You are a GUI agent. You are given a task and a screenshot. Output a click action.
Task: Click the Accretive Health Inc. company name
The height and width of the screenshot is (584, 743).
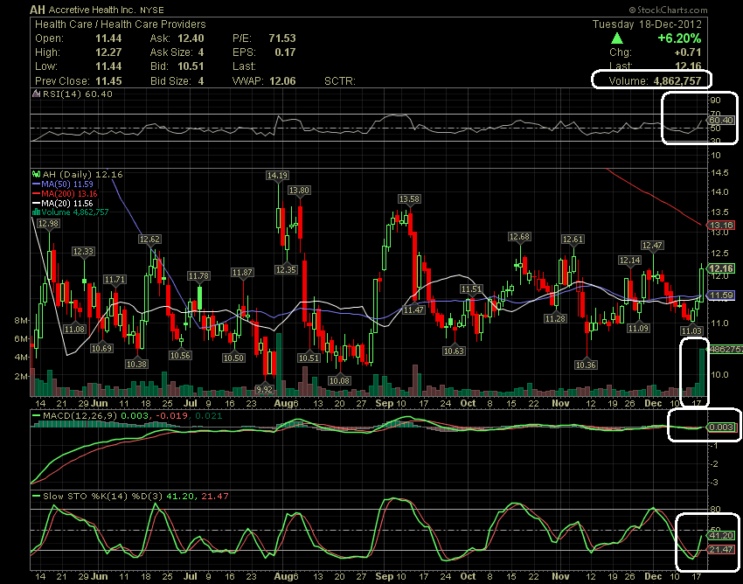pos(93,10)
